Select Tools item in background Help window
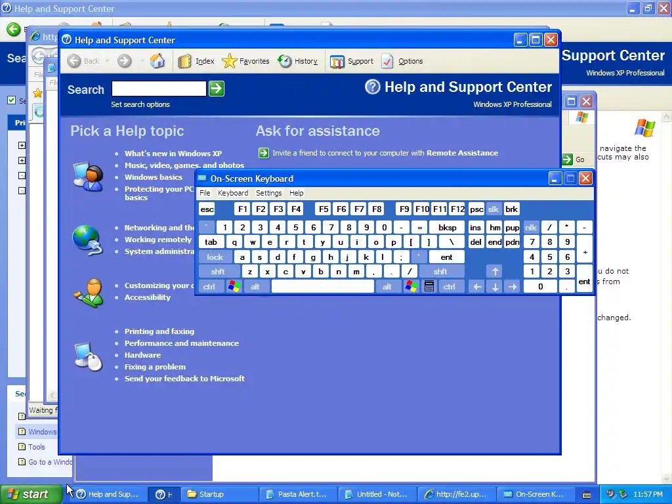Screen dimensions: 672x504 point(37,447)
